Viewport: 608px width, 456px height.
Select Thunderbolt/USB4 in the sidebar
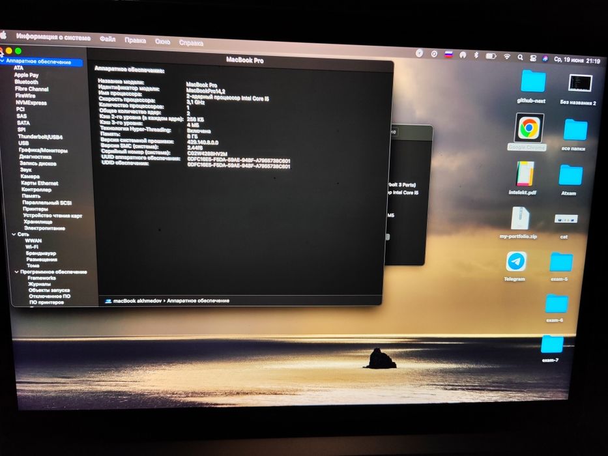tap(40, 137)
